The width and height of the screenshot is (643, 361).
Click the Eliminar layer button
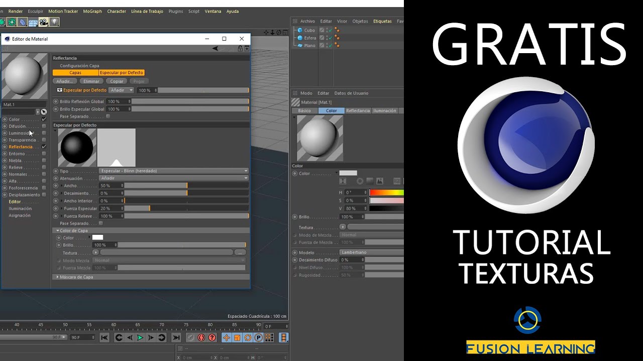point(91,81)
